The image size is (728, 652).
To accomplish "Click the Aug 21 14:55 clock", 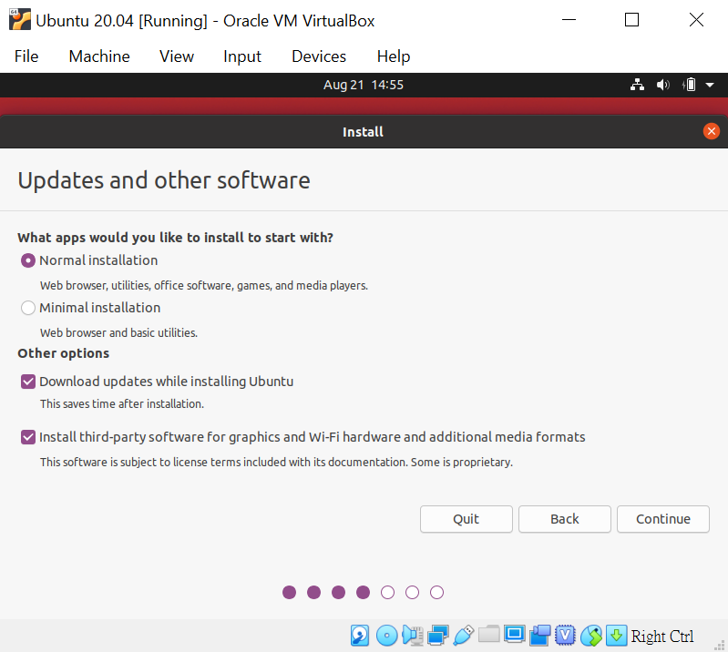I will (x=364, y=85).
